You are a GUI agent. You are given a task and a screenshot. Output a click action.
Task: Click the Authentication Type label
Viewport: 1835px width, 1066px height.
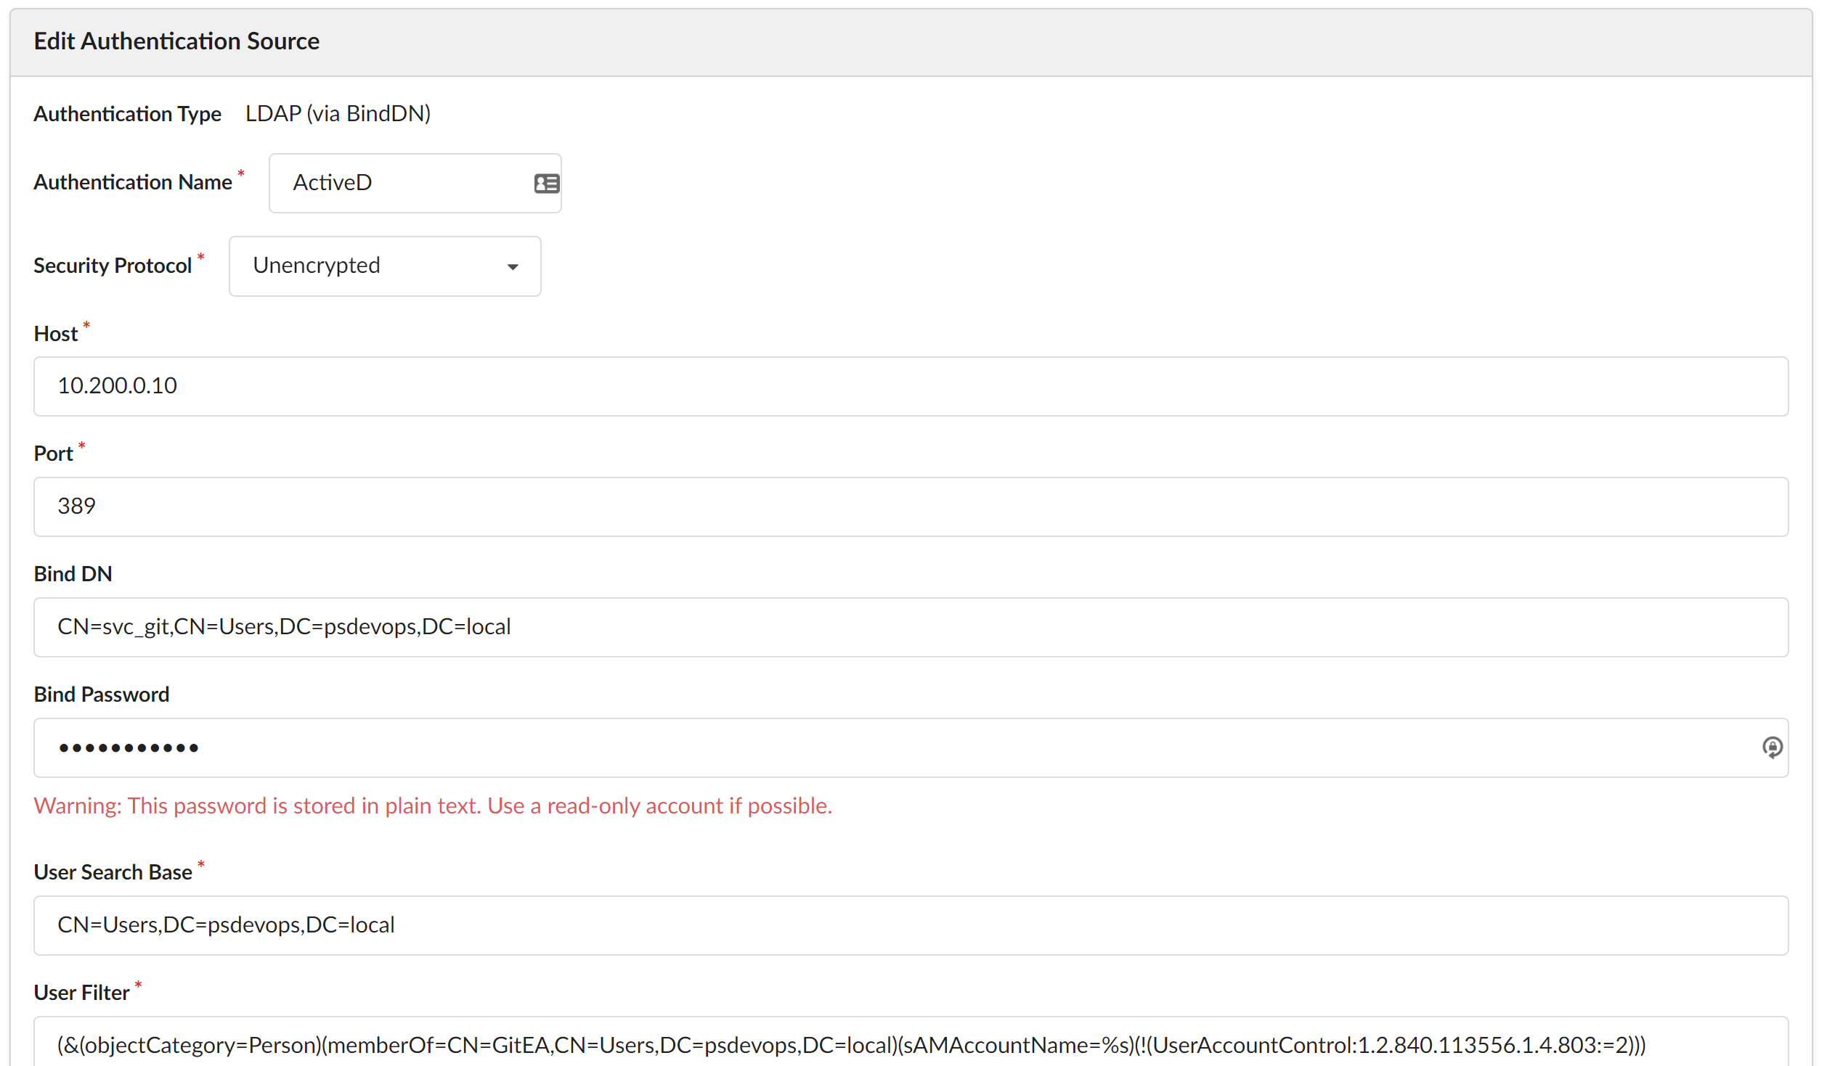[127, 114]
